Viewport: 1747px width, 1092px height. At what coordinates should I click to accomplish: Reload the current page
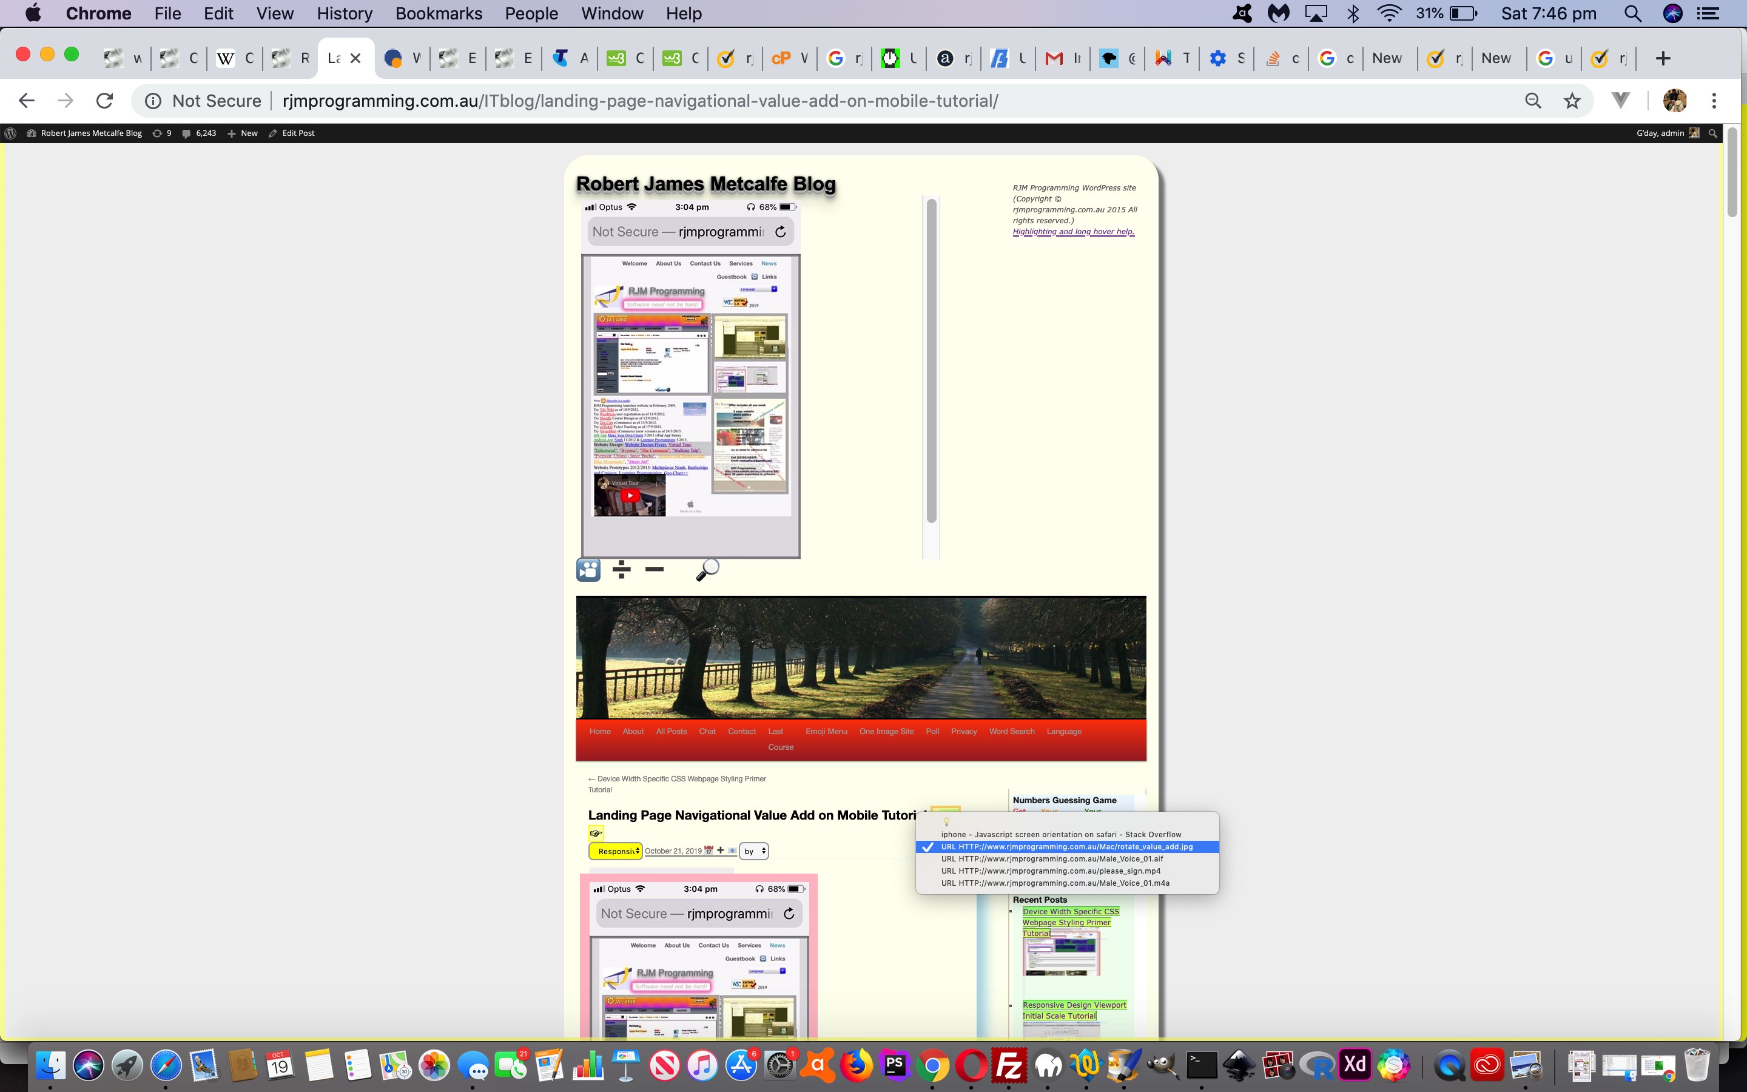click(x=105, y=100)
